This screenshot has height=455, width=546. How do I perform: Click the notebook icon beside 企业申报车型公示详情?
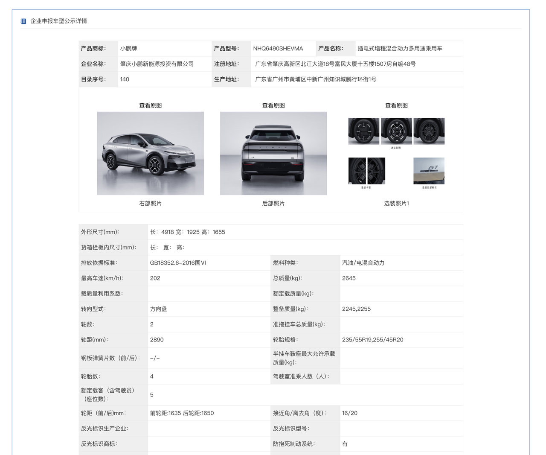(x=23, y=21)
